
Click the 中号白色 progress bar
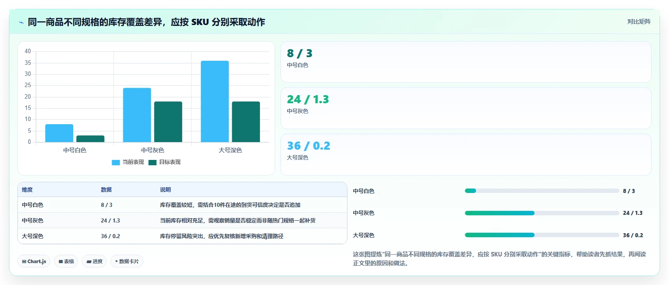542,191
